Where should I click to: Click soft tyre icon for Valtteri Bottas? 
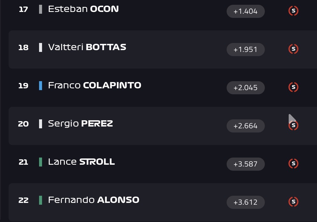tap(293, 49)
